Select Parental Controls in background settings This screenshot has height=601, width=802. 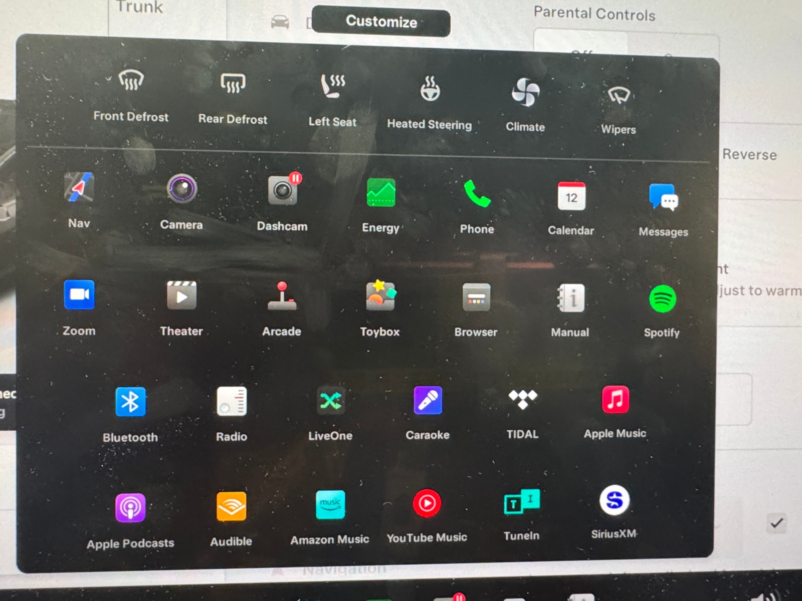pyautogui.click(x=594, y=14)
